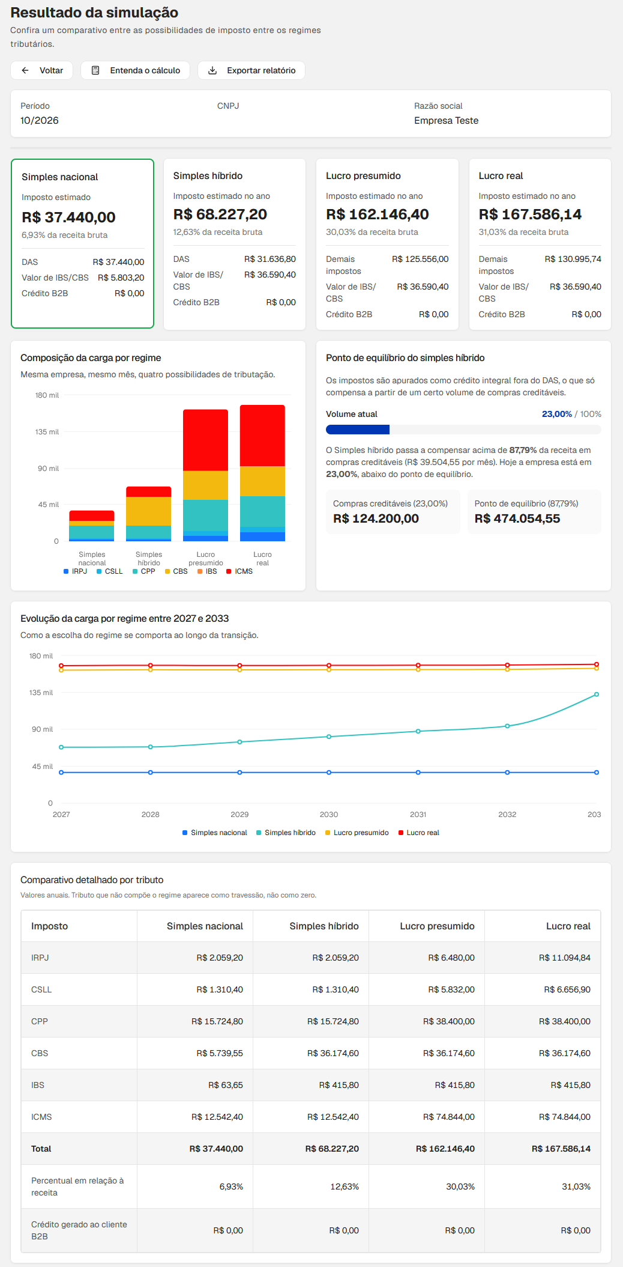Click the Lucro presumido stacked bar

(x=206, y=475)
